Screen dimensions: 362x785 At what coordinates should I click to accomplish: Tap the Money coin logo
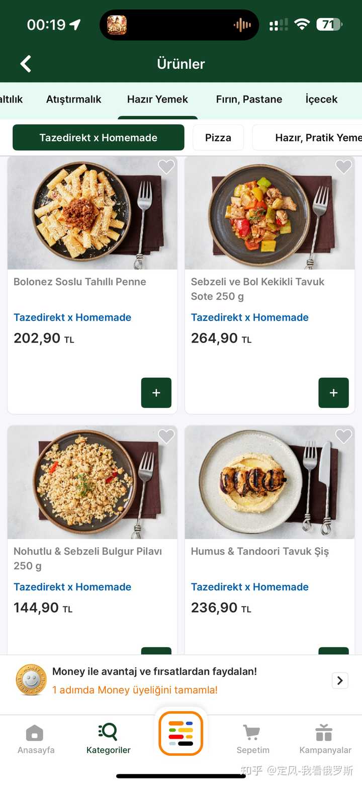click(31, 680)
